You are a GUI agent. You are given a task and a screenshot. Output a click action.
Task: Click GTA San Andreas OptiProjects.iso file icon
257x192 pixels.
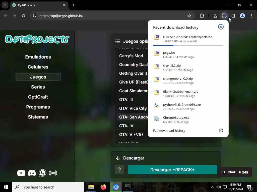pyautogui.click(x=157, y=37)
